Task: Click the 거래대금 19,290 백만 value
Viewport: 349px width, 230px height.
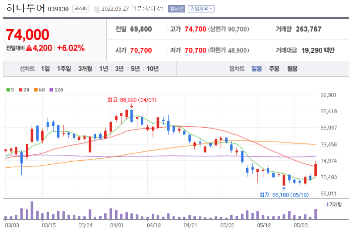Action: point(318,51)
